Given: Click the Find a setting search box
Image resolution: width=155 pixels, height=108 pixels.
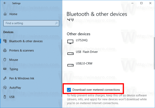Looking at the screenshot, I should [28, 23].
